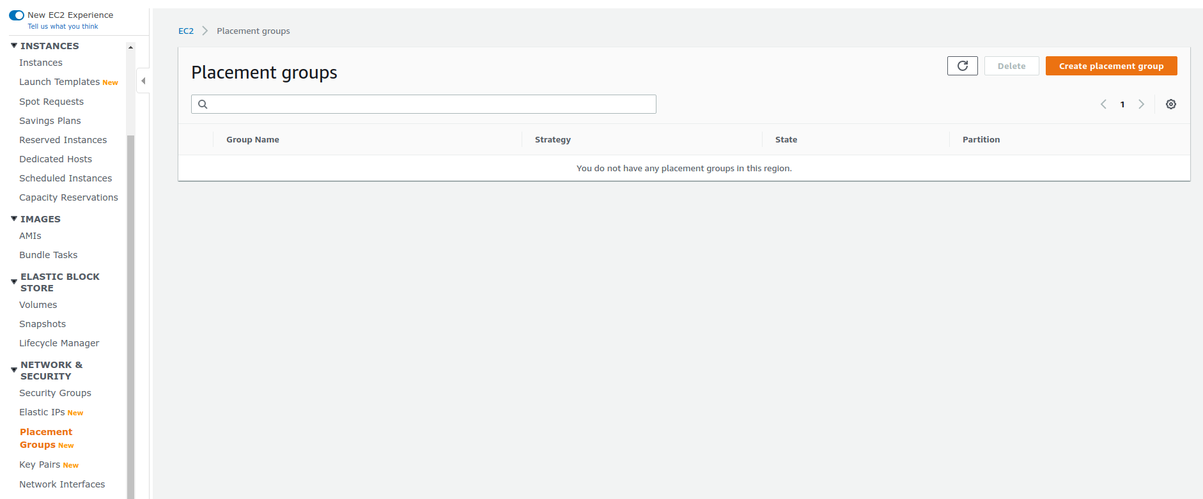
Task: Open Dedicated Hosts
Action: click(56, 159)
